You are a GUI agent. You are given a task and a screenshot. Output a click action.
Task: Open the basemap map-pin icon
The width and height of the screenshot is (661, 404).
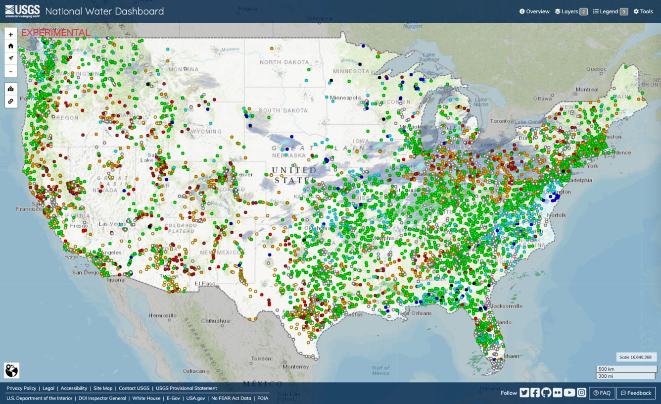pyautogui.click(x=10, y=89)
